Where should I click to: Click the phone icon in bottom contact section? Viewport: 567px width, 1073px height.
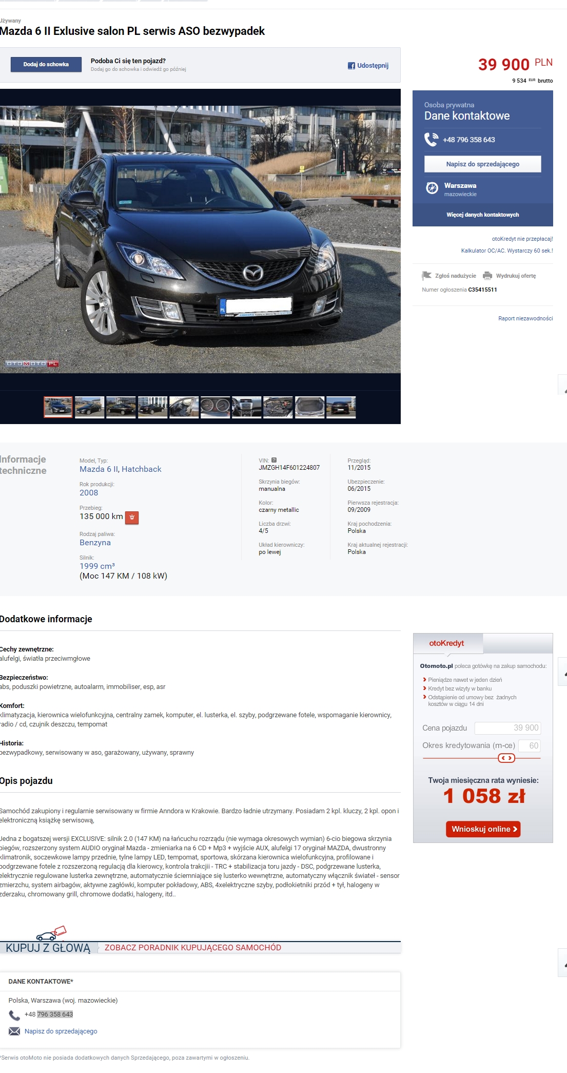pos(14,1014)
